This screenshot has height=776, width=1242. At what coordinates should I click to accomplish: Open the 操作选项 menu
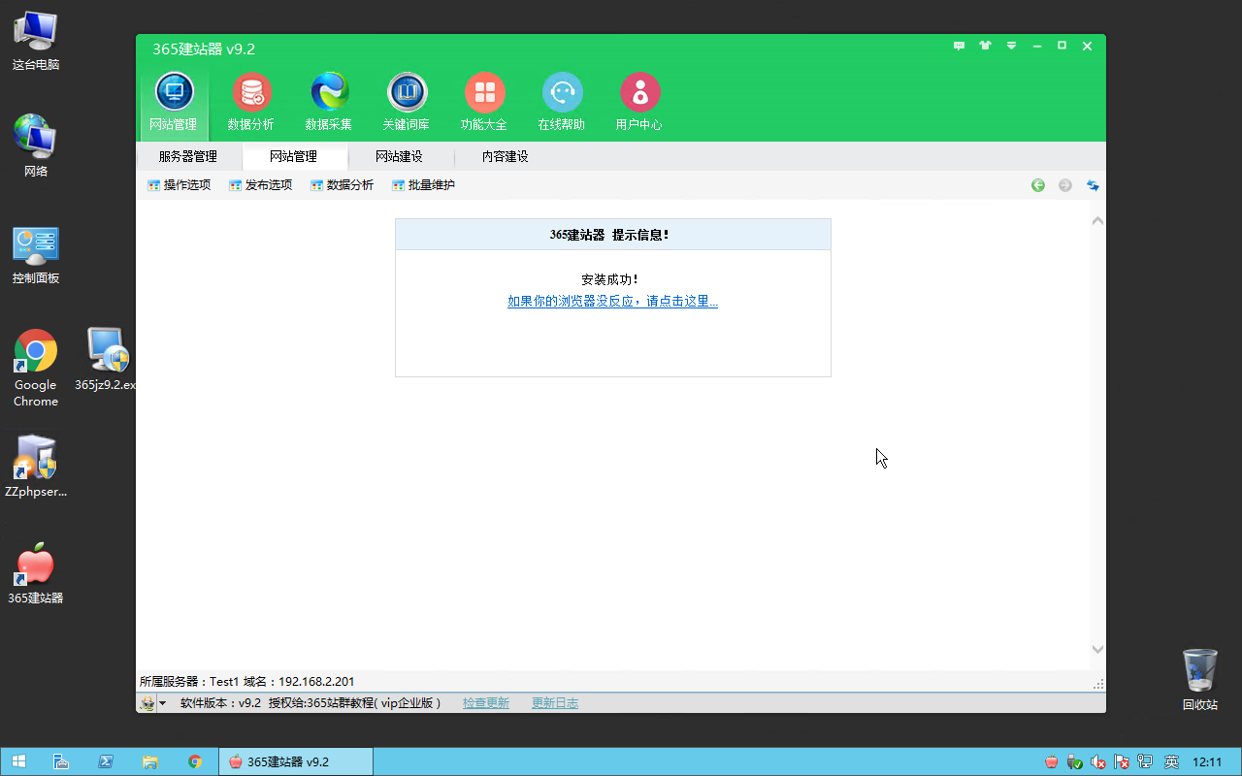pos(180,185)
